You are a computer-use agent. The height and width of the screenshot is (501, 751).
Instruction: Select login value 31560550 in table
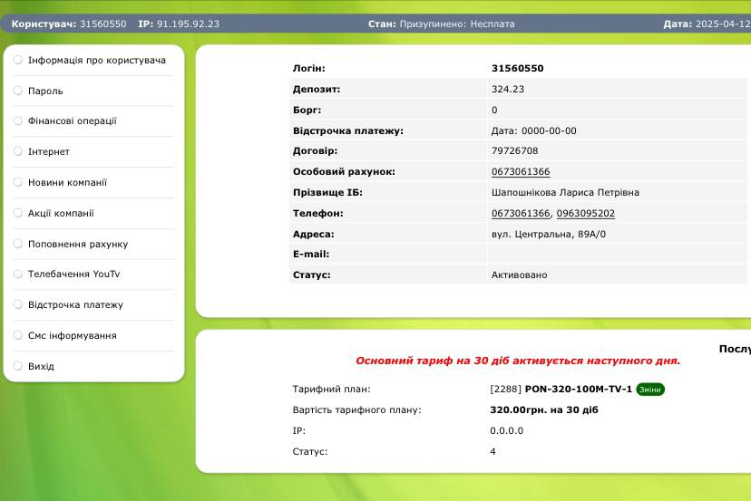coord(517,69)
